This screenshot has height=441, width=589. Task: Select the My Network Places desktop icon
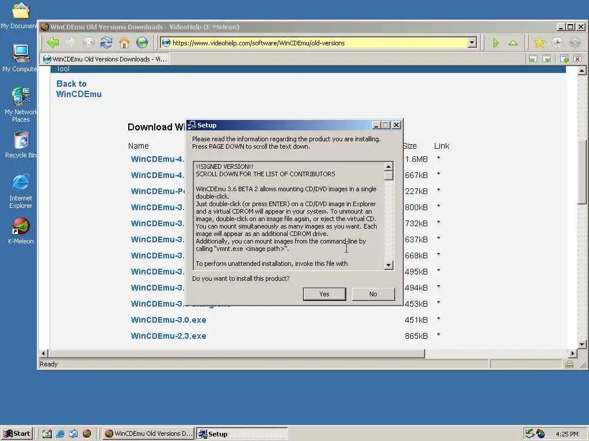click(21, 105)
